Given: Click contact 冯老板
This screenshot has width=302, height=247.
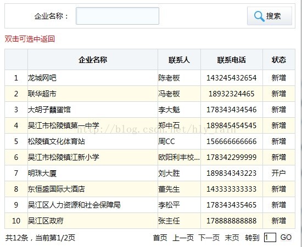Looking at the screenshot, I should point(169,94).
